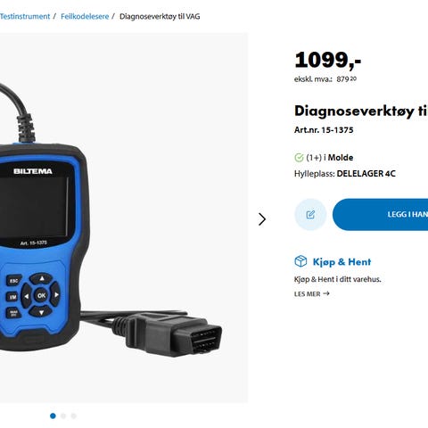Click the product title Diagnoseverktøy
The height and width of the screenshot is (428, 428).
(361, 111)
